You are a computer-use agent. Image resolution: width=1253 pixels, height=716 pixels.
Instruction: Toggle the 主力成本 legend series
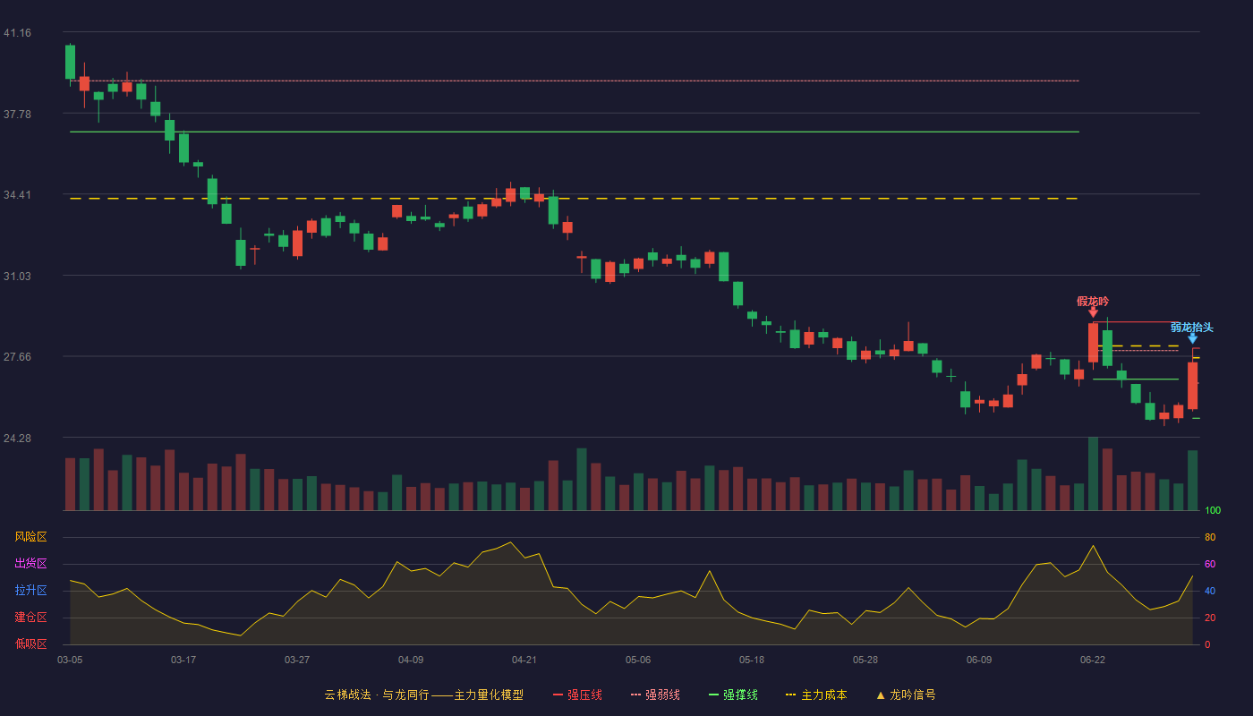coord(816,695)
